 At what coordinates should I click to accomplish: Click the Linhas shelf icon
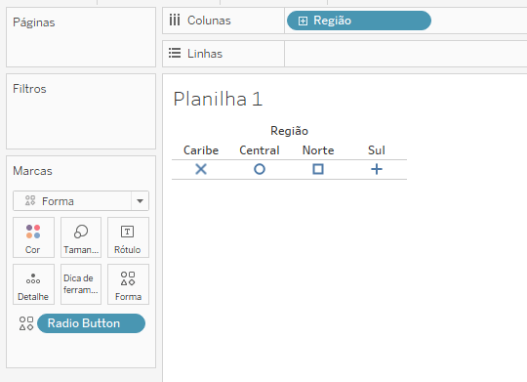pos(175,53)
